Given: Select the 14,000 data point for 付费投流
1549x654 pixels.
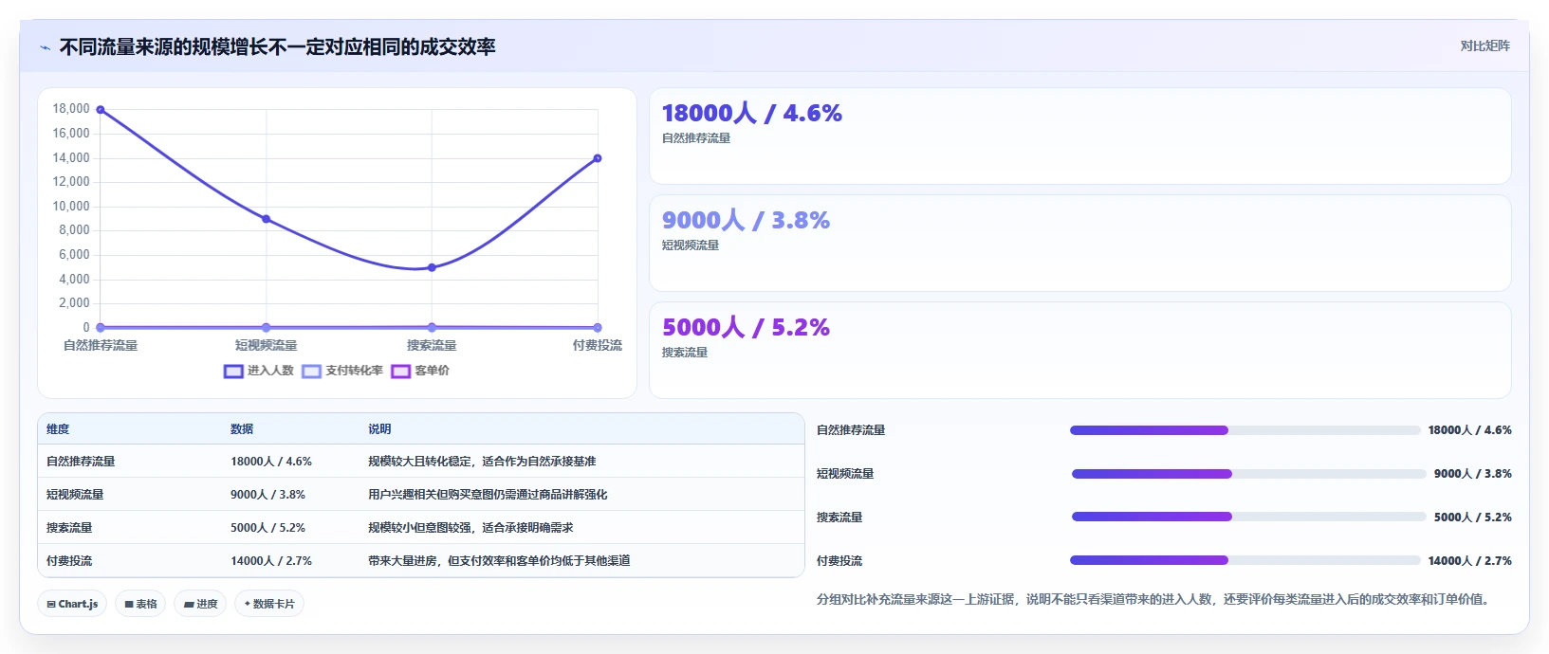Looking at the screenshot, I should (598, 158).
